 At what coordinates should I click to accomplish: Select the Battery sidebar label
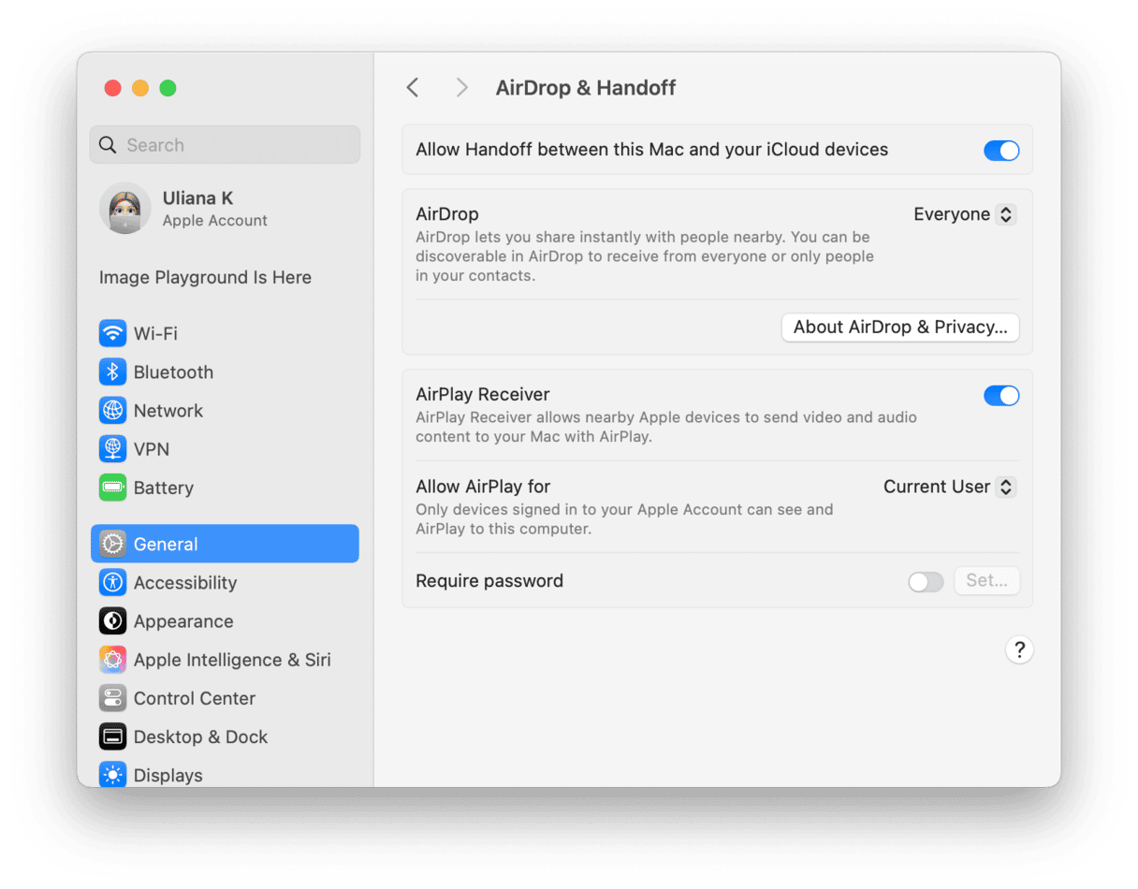[x=164, y=488]
